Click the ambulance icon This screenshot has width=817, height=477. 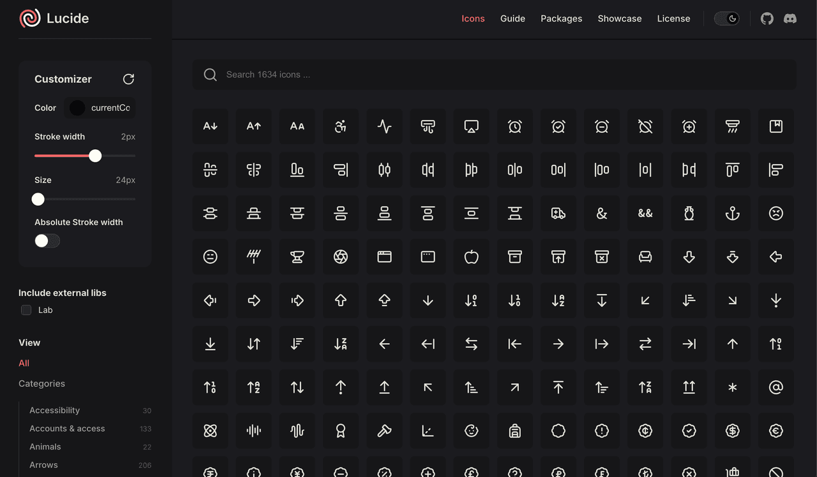[x=558, y=214]
